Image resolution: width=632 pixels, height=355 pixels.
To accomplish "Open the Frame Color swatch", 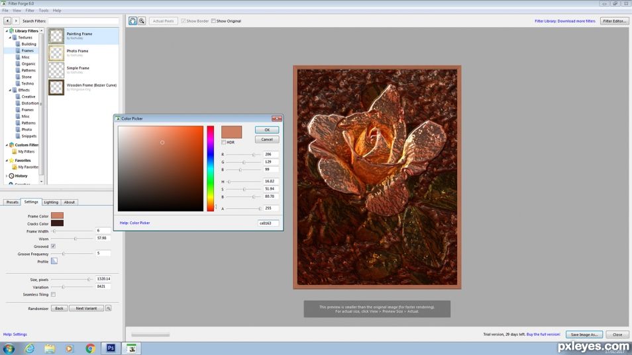I will 57,216.
